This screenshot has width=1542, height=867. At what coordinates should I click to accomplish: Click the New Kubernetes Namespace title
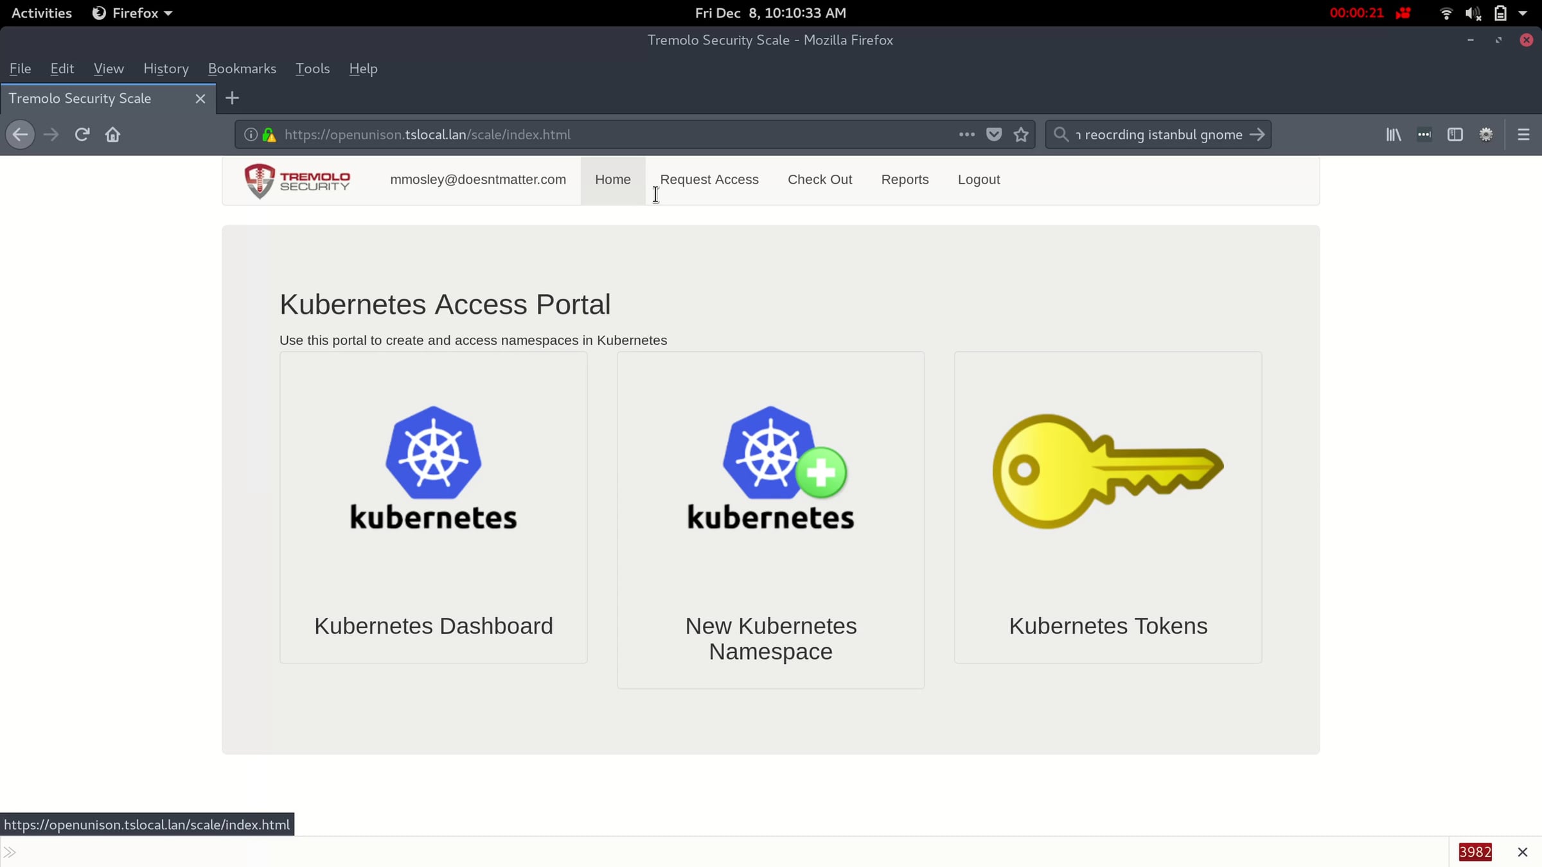(771, 639)
